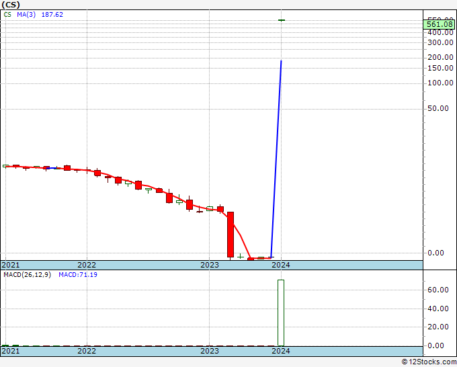Click the 2021 label on MACD axis
This screenshot has width=457, height=367.
pyautogui.click(x=11, y=351)
